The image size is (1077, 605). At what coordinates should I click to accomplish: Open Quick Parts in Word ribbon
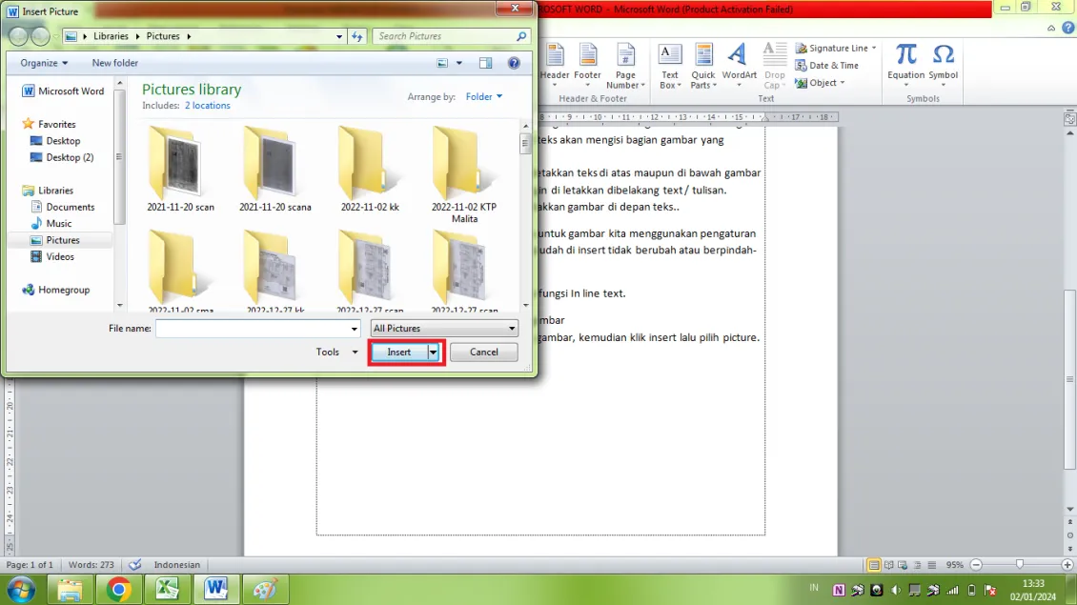pyautogui.click(x=703, y=65)
